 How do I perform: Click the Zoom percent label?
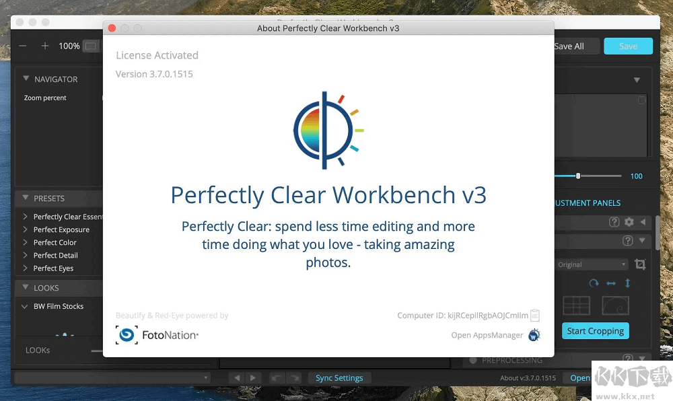(x=45, y=98)
